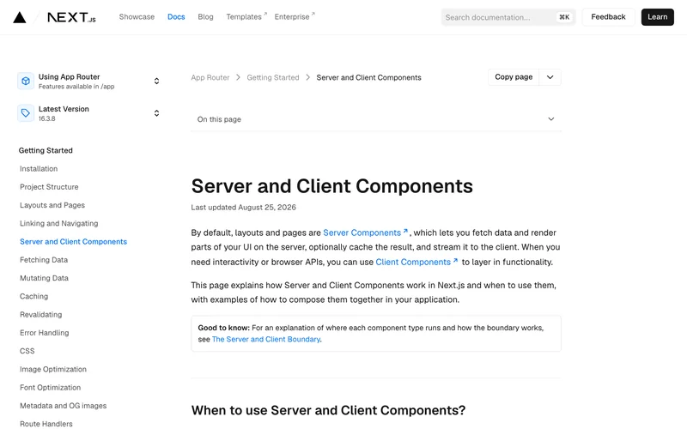Expand the On this page section
The image size is (687, 429).
[x=376, y=119]
